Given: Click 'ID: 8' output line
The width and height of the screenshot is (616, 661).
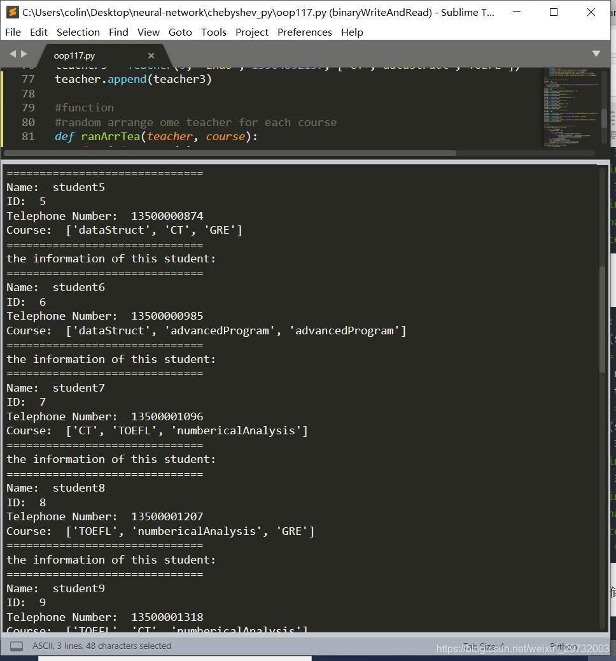Looking at the screenshot, I should click(x=26, y=502).
